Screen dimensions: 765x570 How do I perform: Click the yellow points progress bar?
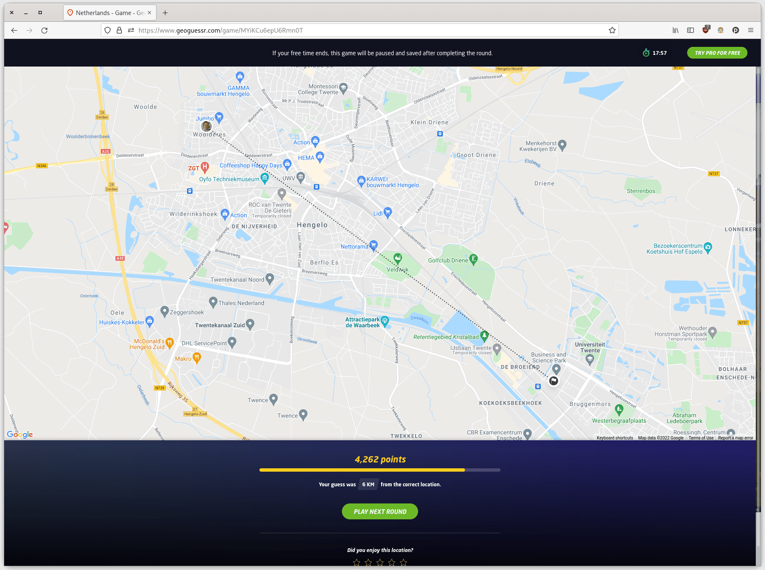[x=380, y=470]
